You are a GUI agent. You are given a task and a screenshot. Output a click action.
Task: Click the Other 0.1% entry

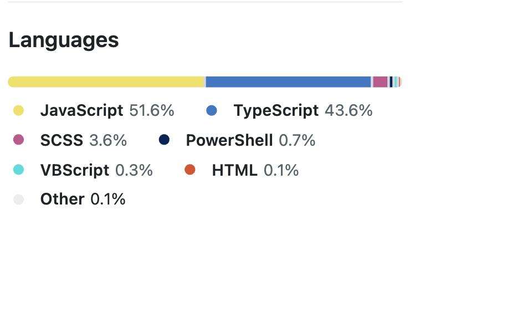(69, 199)
